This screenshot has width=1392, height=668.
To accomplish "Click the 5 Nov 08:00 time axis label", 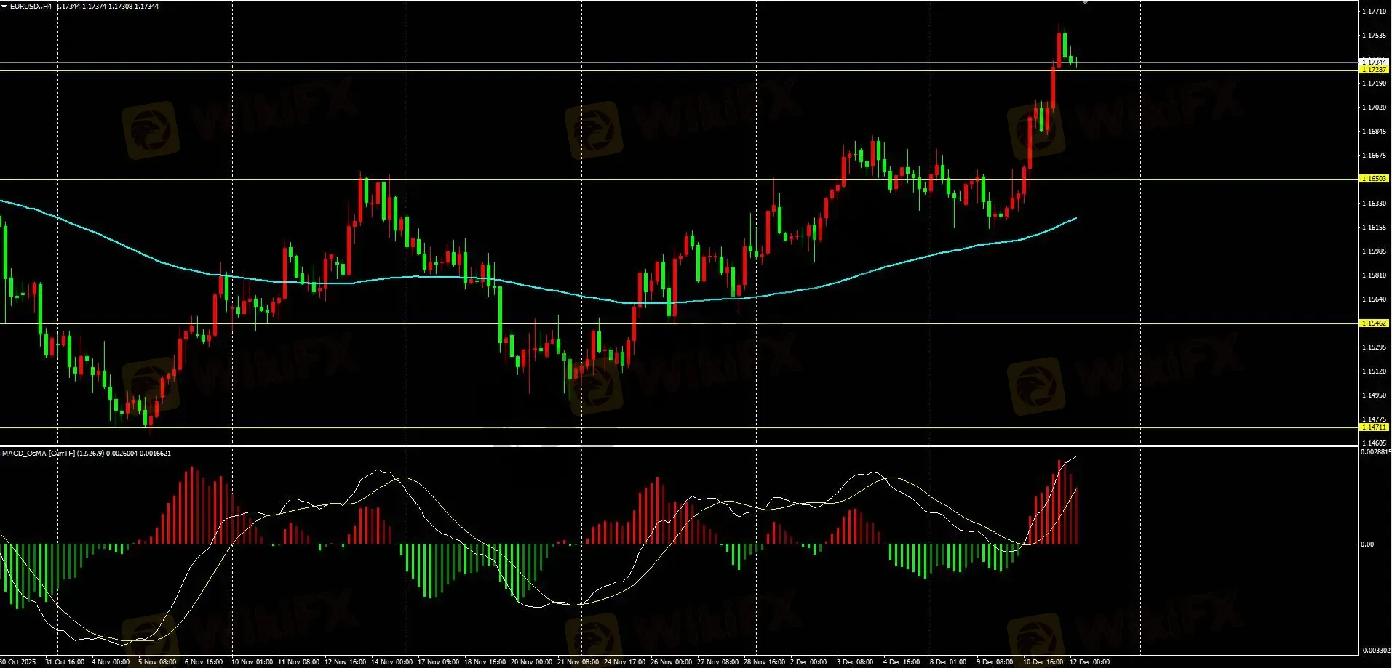I will point(157,662).
